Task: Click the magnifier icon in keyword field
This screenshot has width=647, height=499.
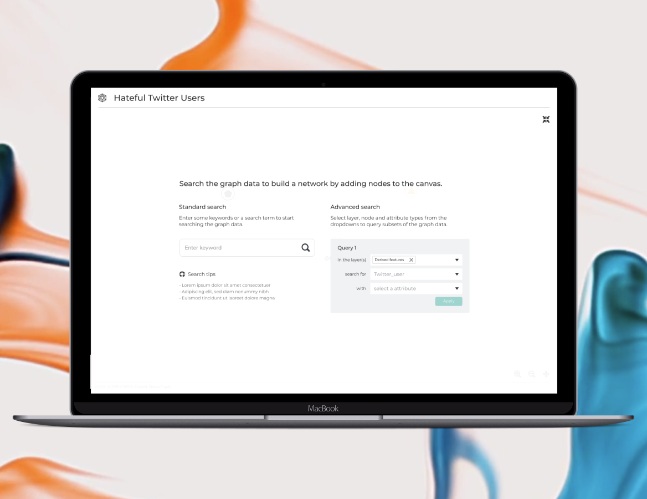Action: click(305, 247)
